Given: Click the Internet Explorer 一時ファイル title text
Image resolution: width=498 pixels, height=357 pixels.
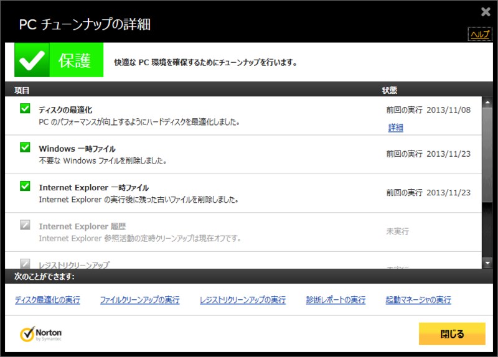Looking at the screenshot, I should tap(94, 188).
